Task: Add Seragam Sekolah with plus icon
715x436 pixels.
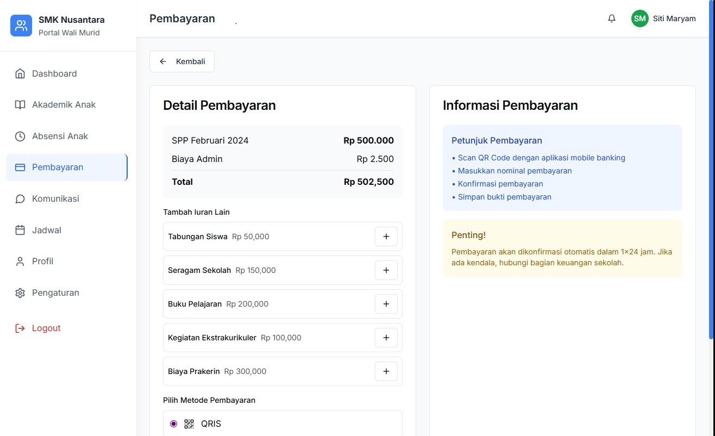Action: pyautogui.click(x=386, y=270)
